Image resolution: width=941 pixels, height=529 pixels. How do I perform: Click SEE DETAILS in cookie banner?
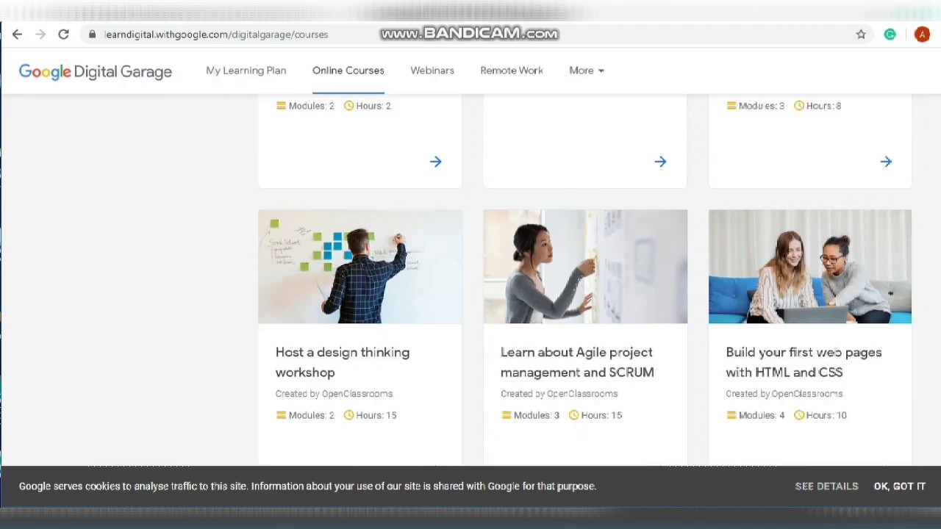[826, 486]
